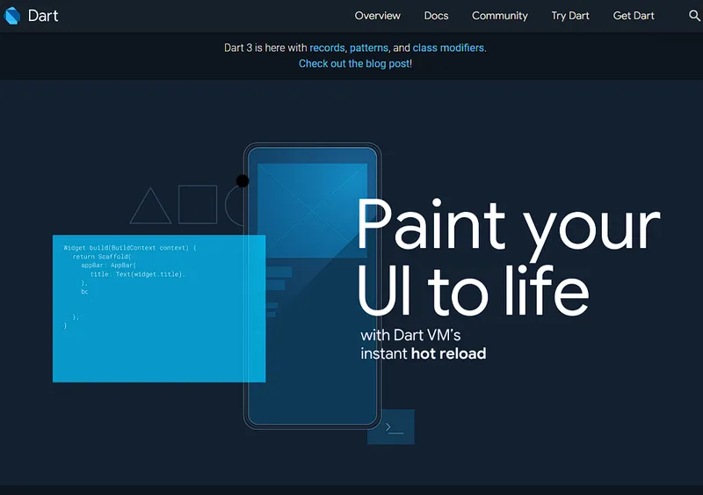Screen dimensions: 703x495
Task: Click the terminal prompt icon below the phone
Action: click(391, 426)
